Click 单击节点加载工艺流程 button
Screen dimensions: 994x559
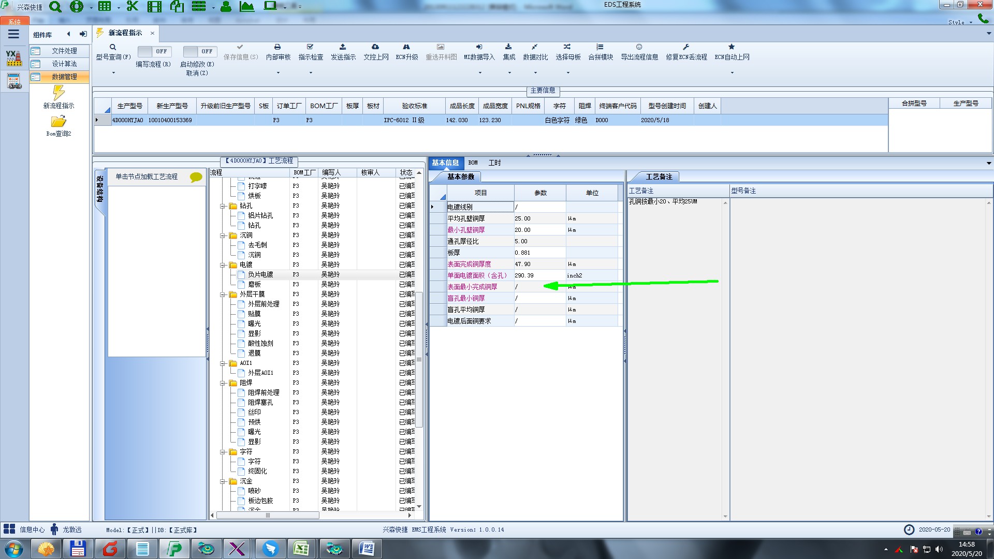click(x=157, y=176)
